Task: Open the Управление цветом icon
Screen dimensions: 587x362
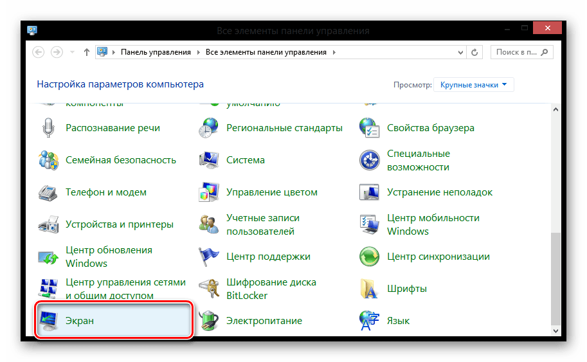Action: pos(209,192)
